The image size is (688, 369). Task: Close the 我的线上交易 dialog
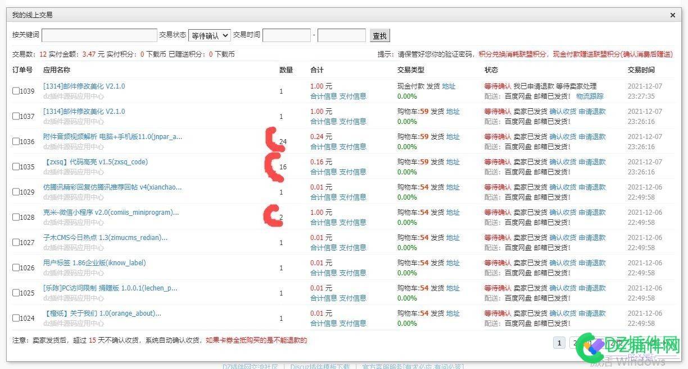pyautogui.click(x=673, y=15)
